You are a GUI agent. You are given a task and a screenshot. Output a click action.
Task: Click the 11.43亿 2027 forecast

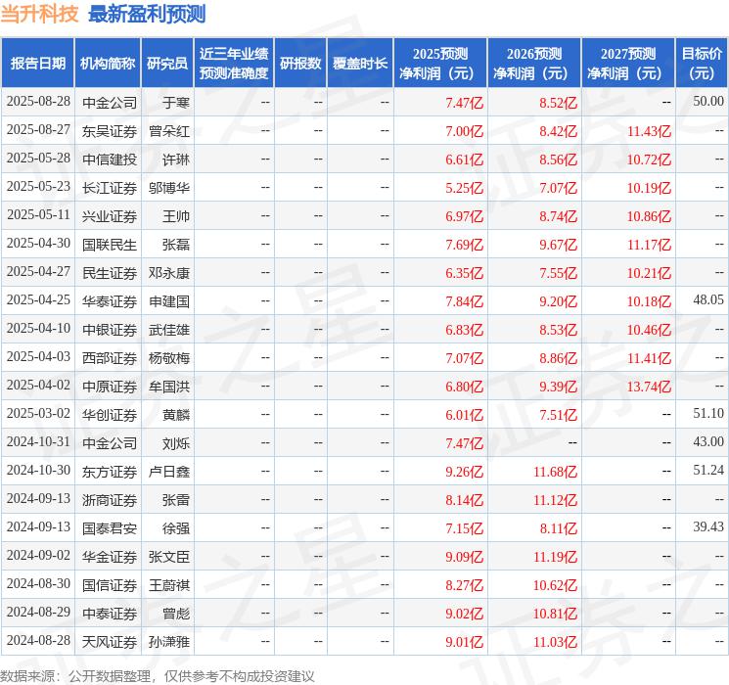pyautogui.click(x=649, y=131)
